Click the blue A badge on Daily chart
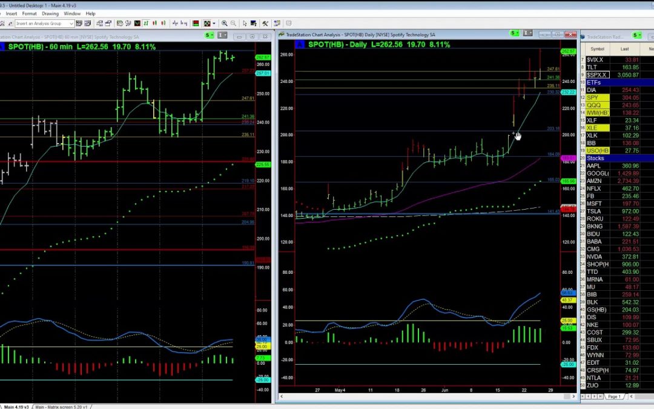654x409 pixels. tap(300, 44)
